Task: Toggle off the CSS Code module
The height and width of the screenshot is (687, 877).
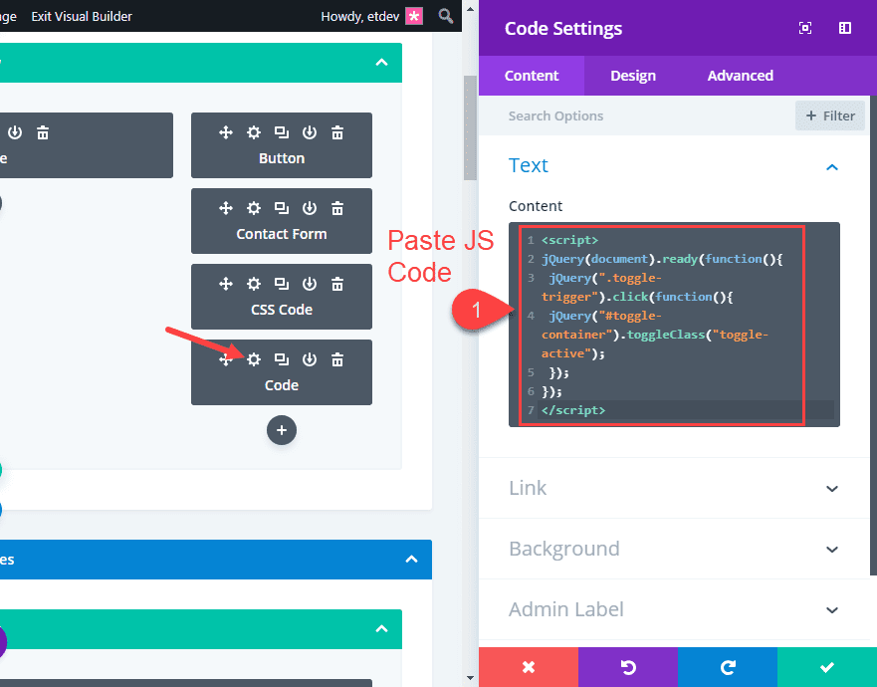Action: click(x=309, y=283)
